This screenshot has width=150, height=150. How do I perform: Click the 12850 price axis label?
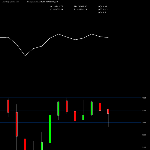tap(144, 147)
